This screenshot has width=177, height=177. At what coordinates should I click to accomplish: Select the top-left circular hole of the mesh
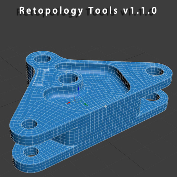tap(42, 59)
